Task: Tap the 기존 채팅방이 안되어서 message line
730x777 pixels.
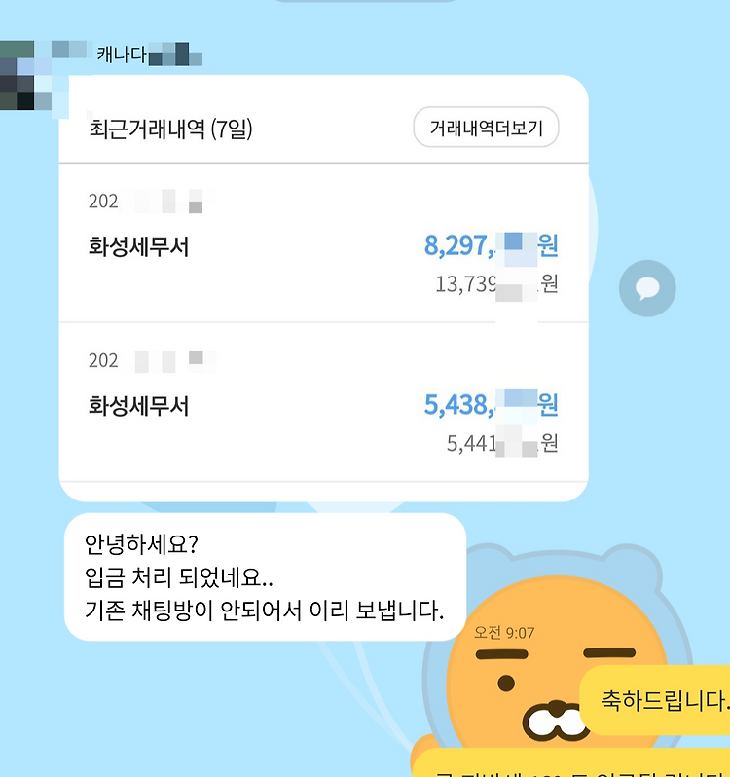Action: tap(265, 610)
